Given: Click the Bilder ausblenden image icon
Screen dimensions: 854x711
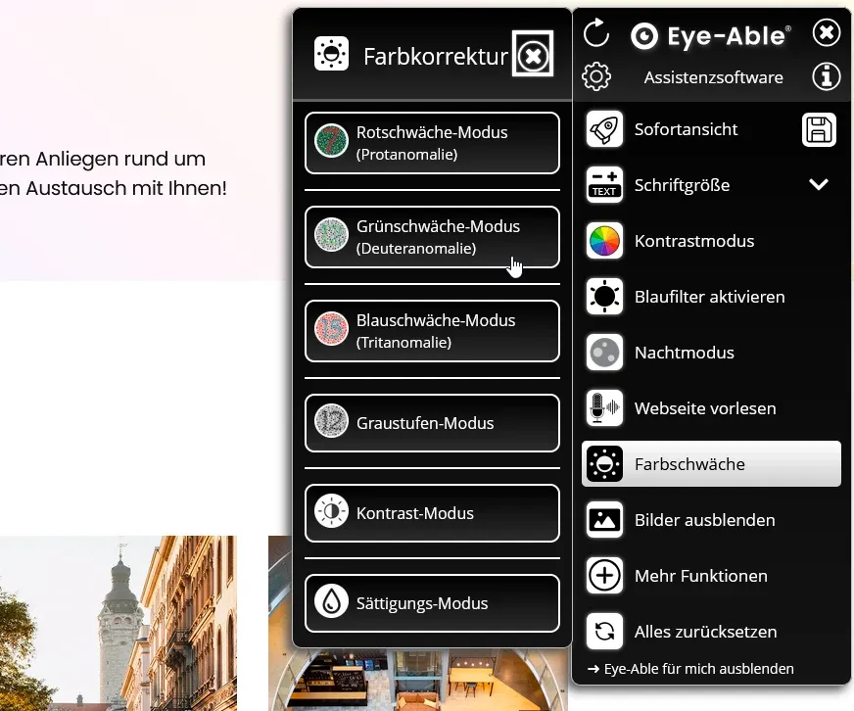Looking at the screenshot, I should click(x=604, y=520).
